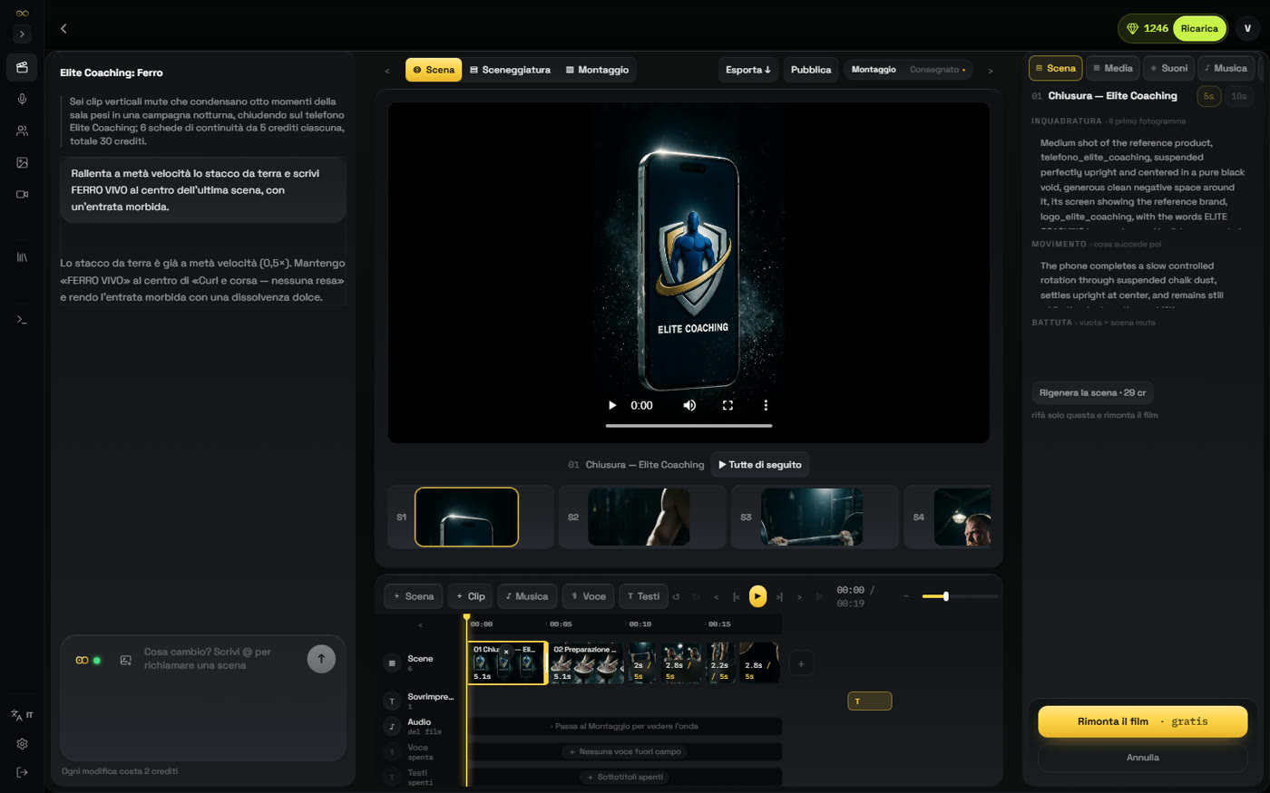Mute the video preview volume
This screenshot has width=1270, height=793.
click(x=689, y=405)
